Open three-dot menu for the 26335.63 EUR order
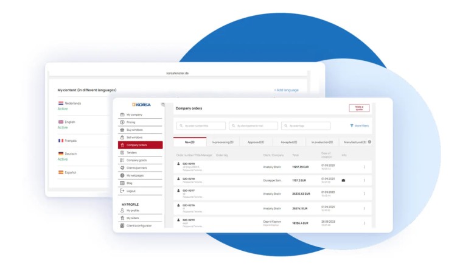471x277 pixels. click(x=365, y=194)
